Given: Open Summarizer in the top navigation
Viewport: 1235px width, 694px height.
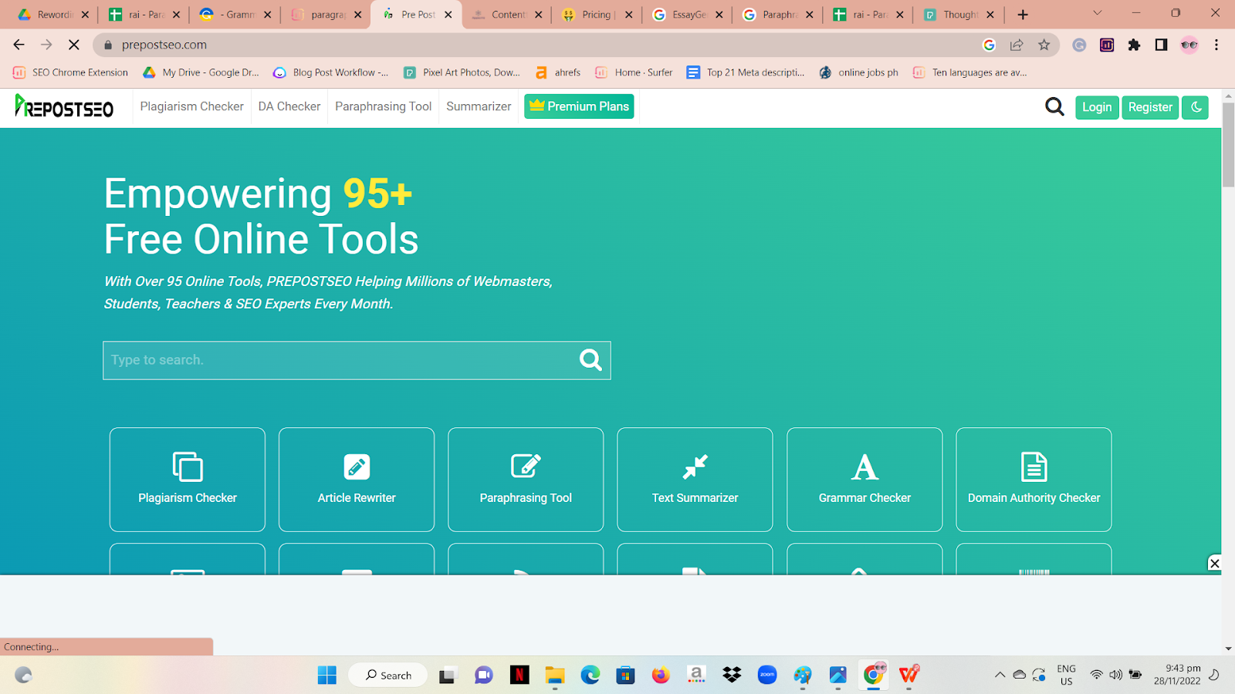Looking at the screenshot, I should coord(479,106).
